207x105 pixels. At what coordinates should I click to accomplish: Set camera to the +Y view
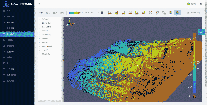130,13
